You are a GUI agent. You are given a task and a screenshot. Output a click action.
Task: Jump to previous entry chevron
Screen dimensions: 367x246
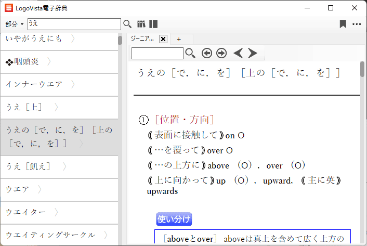click(238, 53)
